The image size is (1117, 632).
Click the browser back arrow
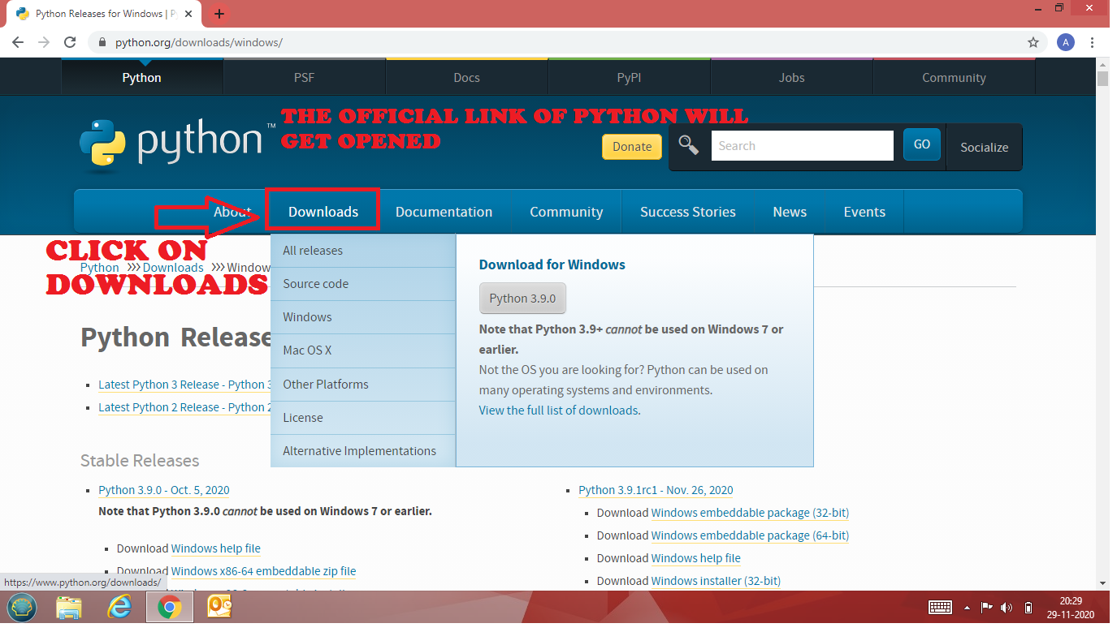click(x=17, y=42)
